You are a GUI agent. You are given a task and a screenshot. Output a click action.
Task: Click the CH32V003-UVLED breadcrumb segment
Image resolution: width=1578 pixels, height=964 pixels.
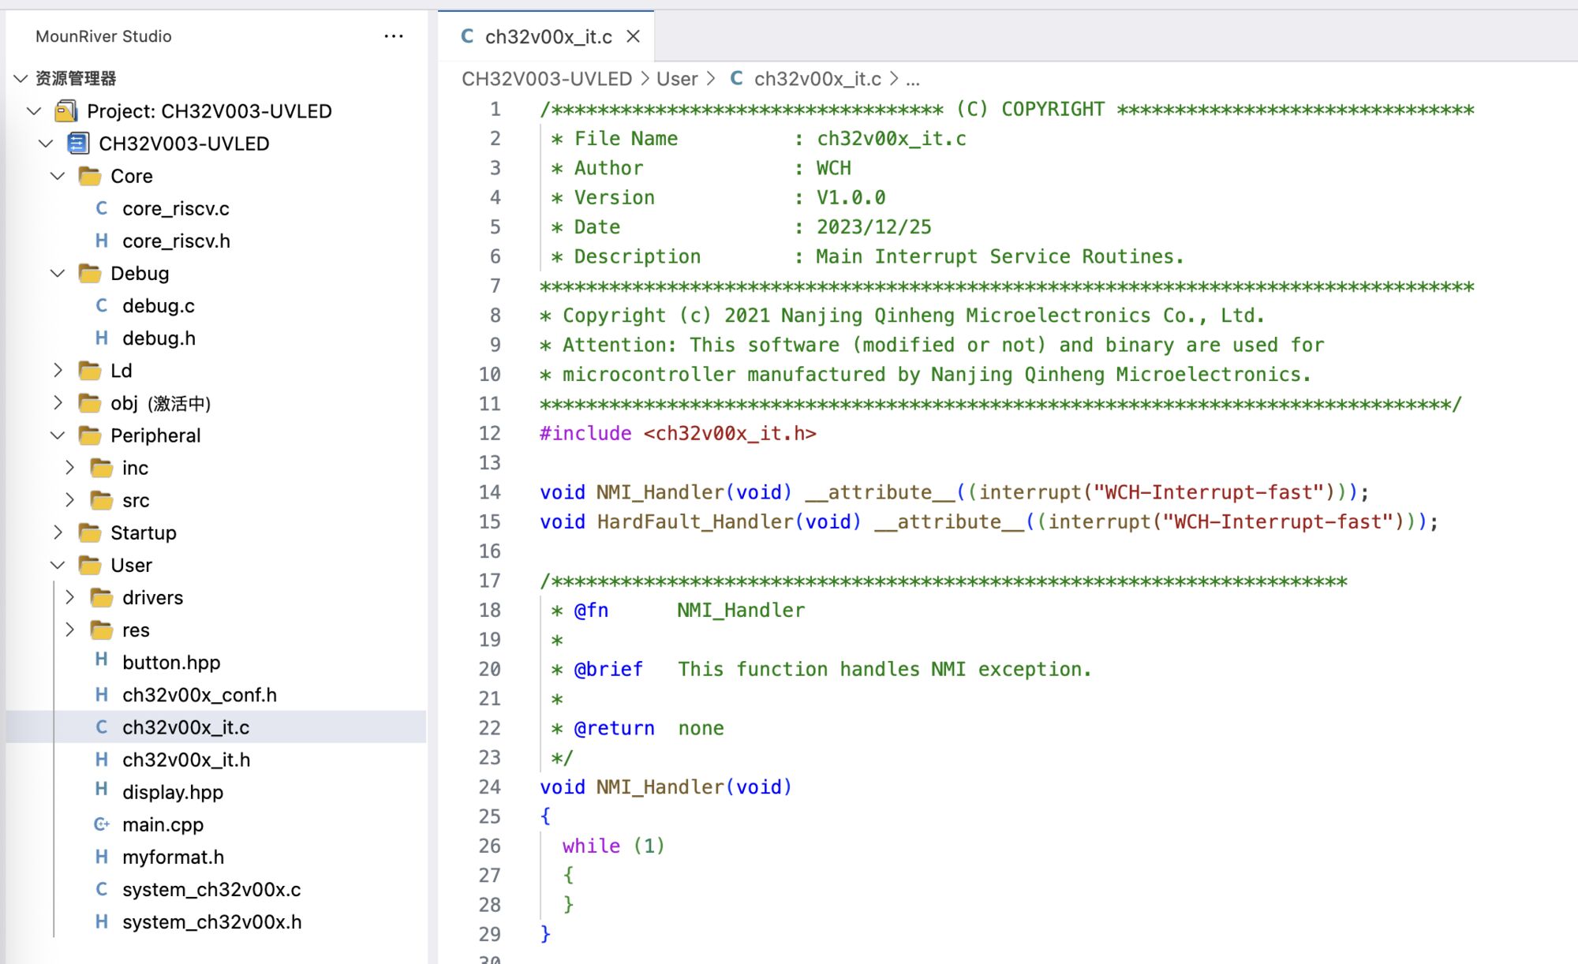[x=546, y=79]
